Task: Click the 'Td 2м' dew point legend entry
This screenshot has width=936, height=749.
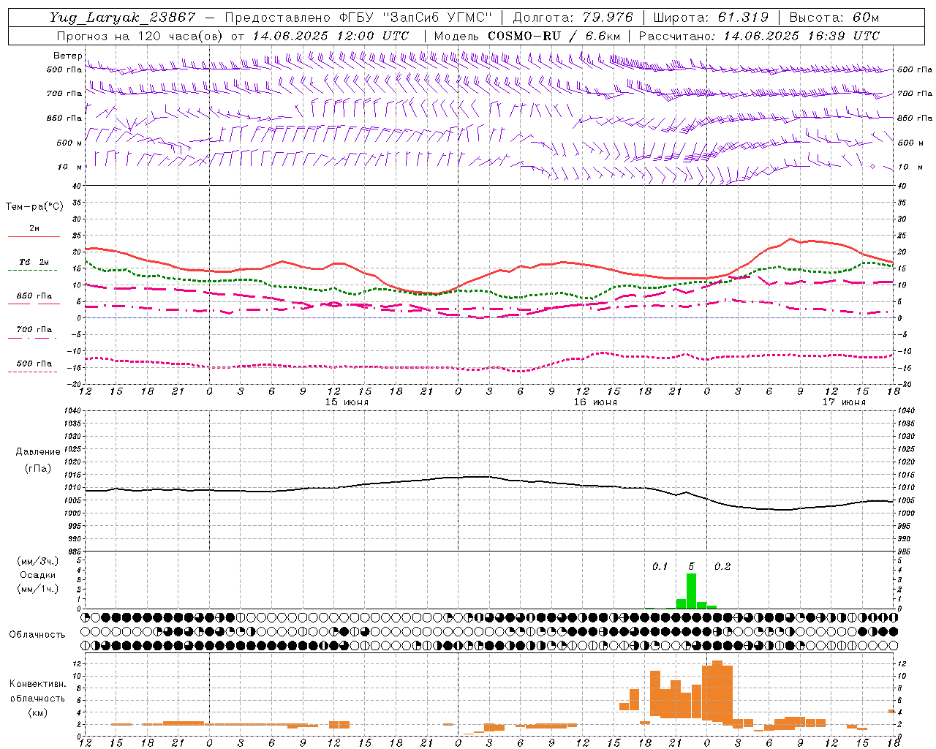Action: click(34, 262)
